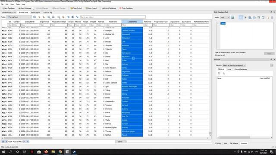Open the View menu
Screen dimensions: 276x155
pyautogui.click(x=12, y=4)
